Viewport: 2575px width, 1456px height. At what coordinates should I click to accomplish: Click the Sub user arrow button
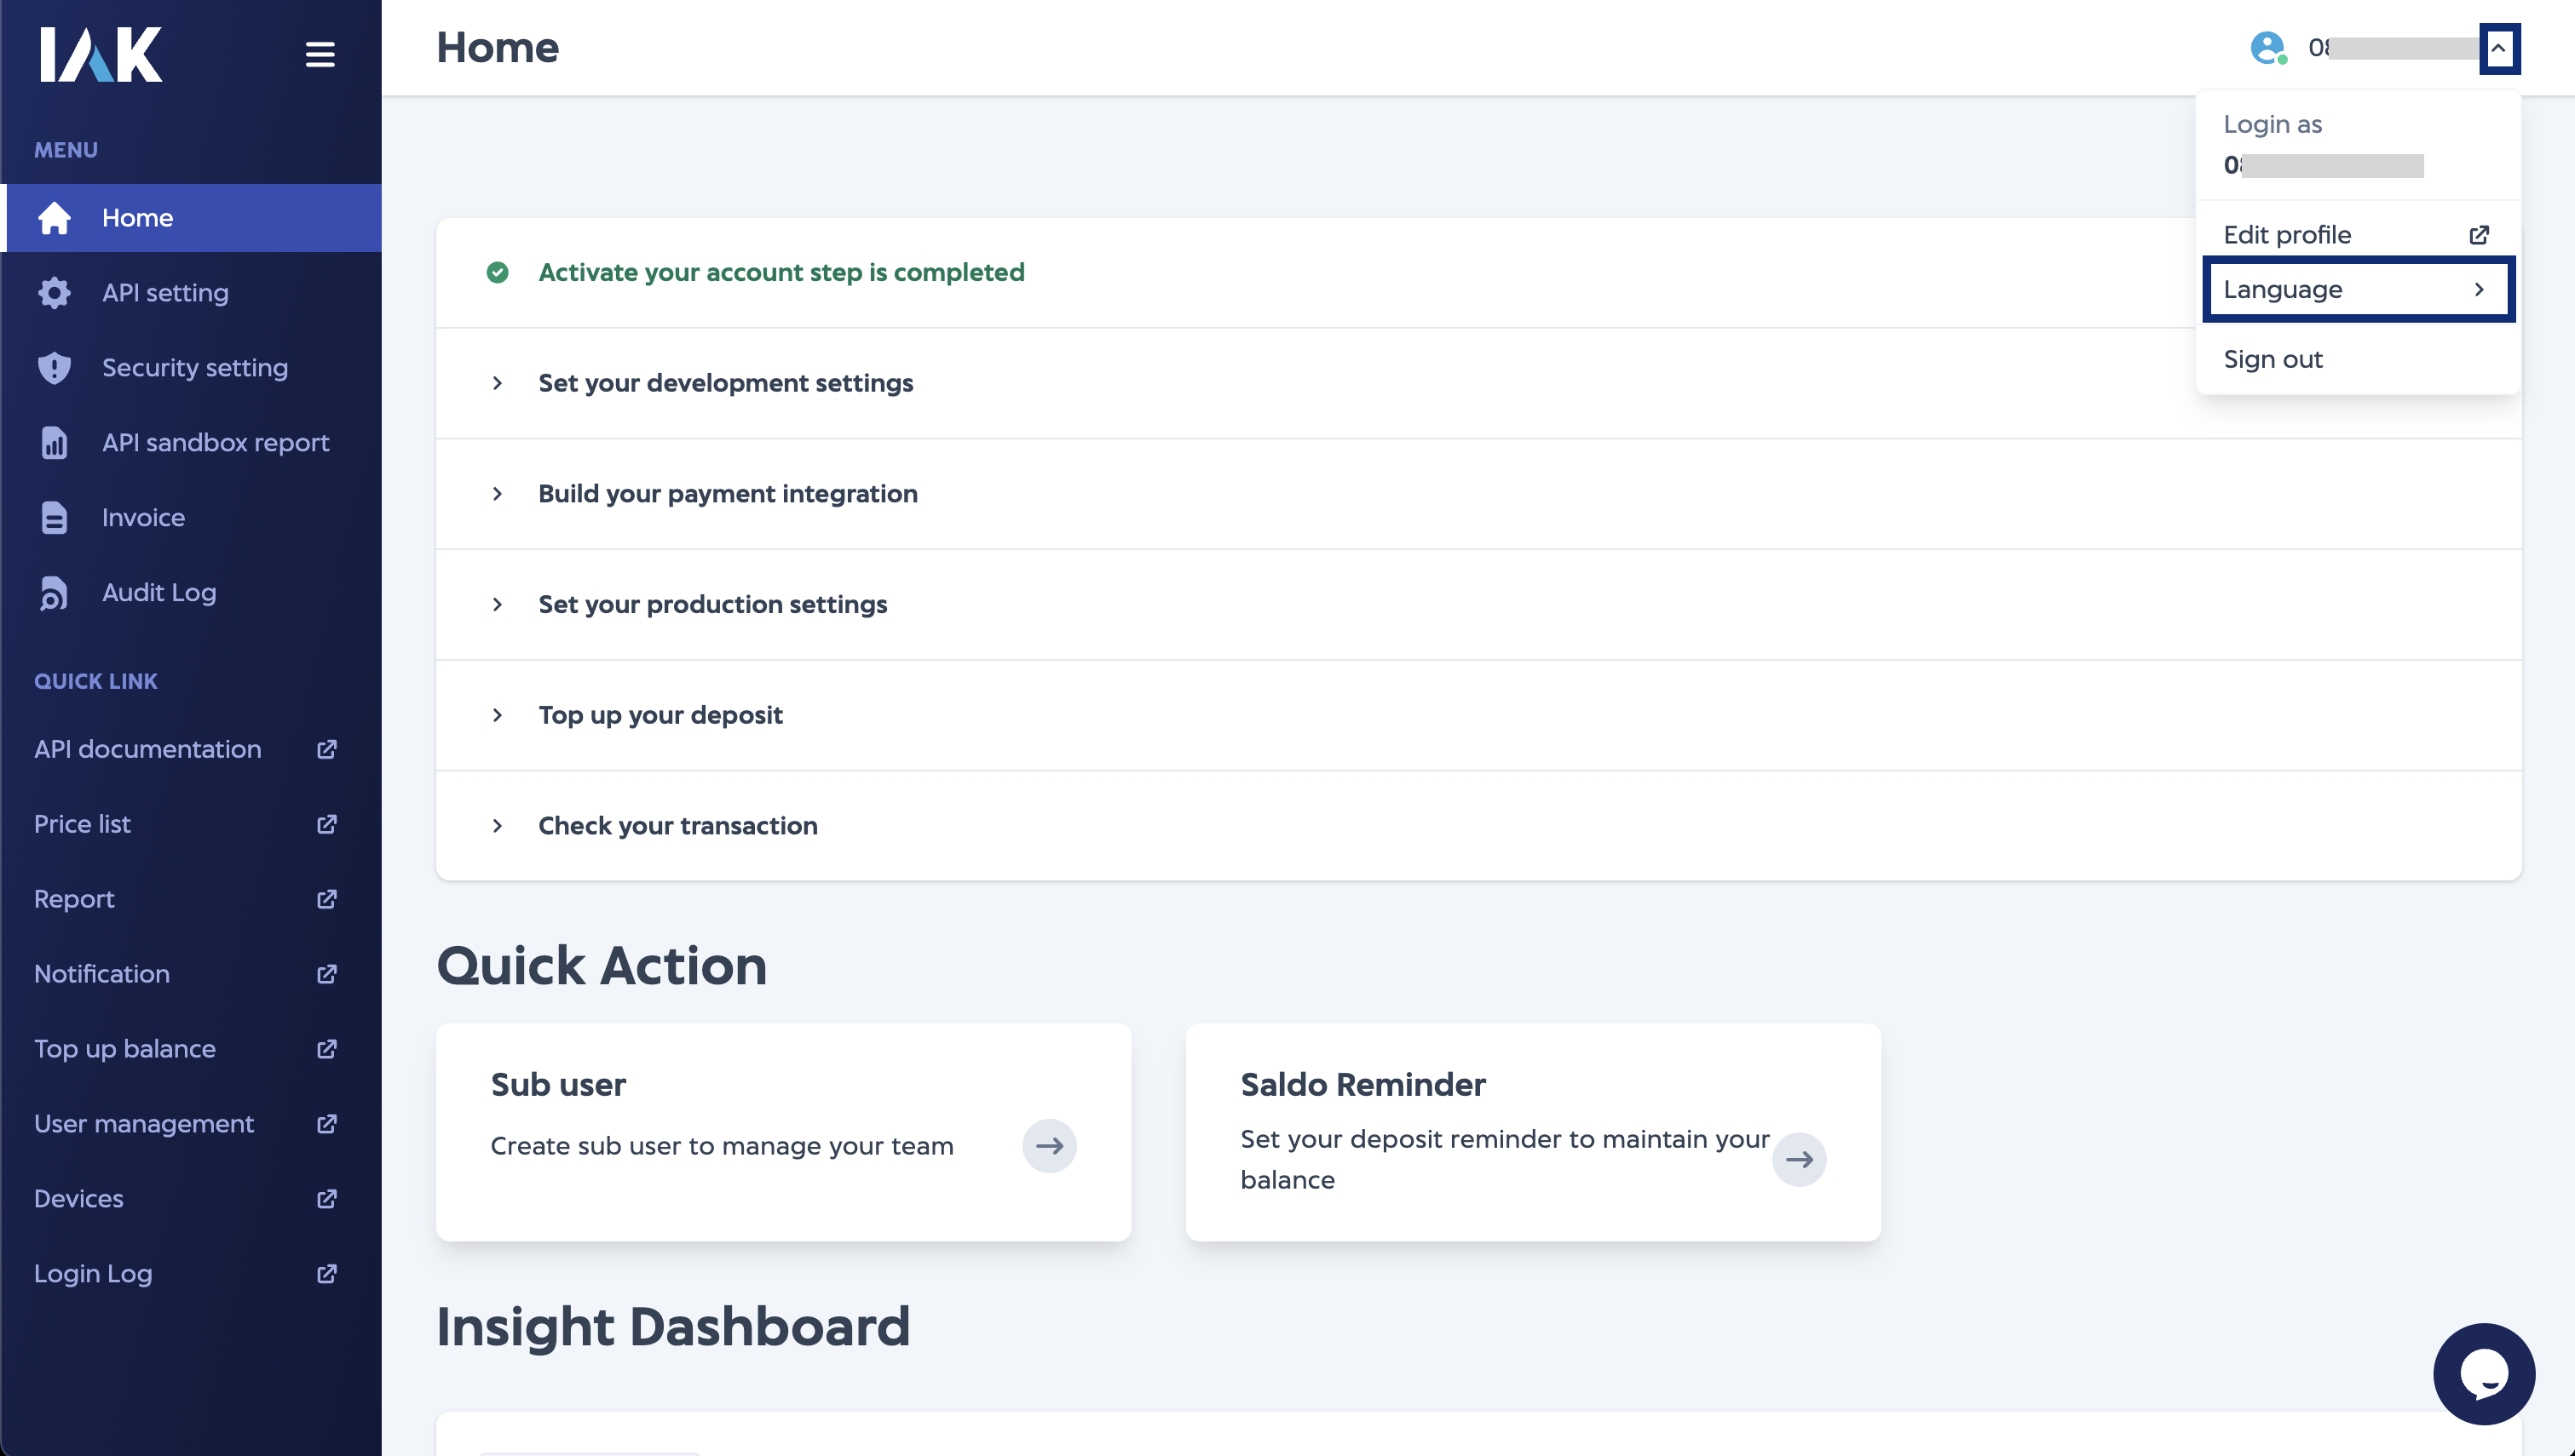click(1048, 1146)
